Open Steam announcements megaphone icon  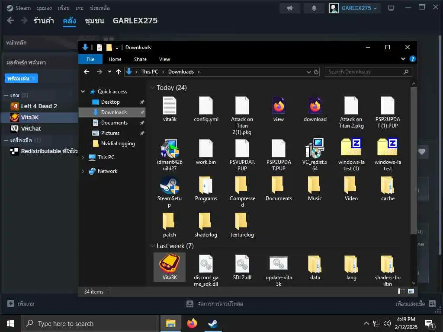[290, 8]
